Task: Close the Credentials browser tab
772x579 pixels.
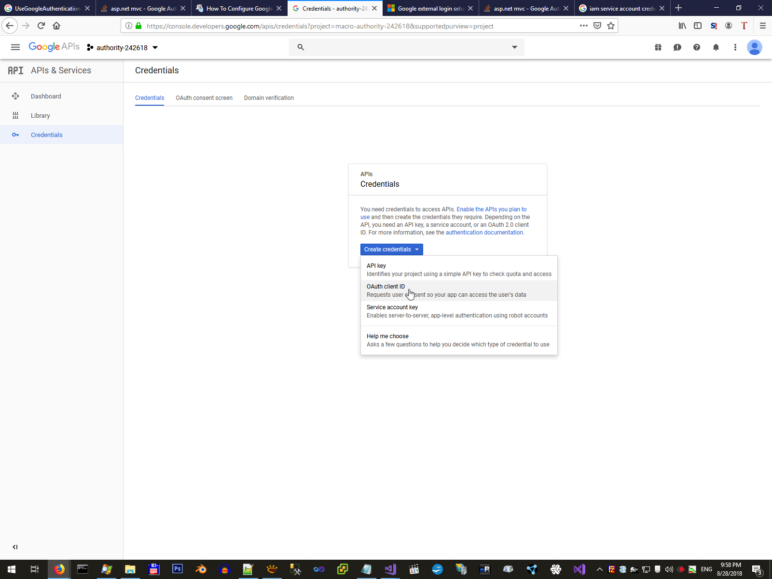Action: tap(374, 8)
